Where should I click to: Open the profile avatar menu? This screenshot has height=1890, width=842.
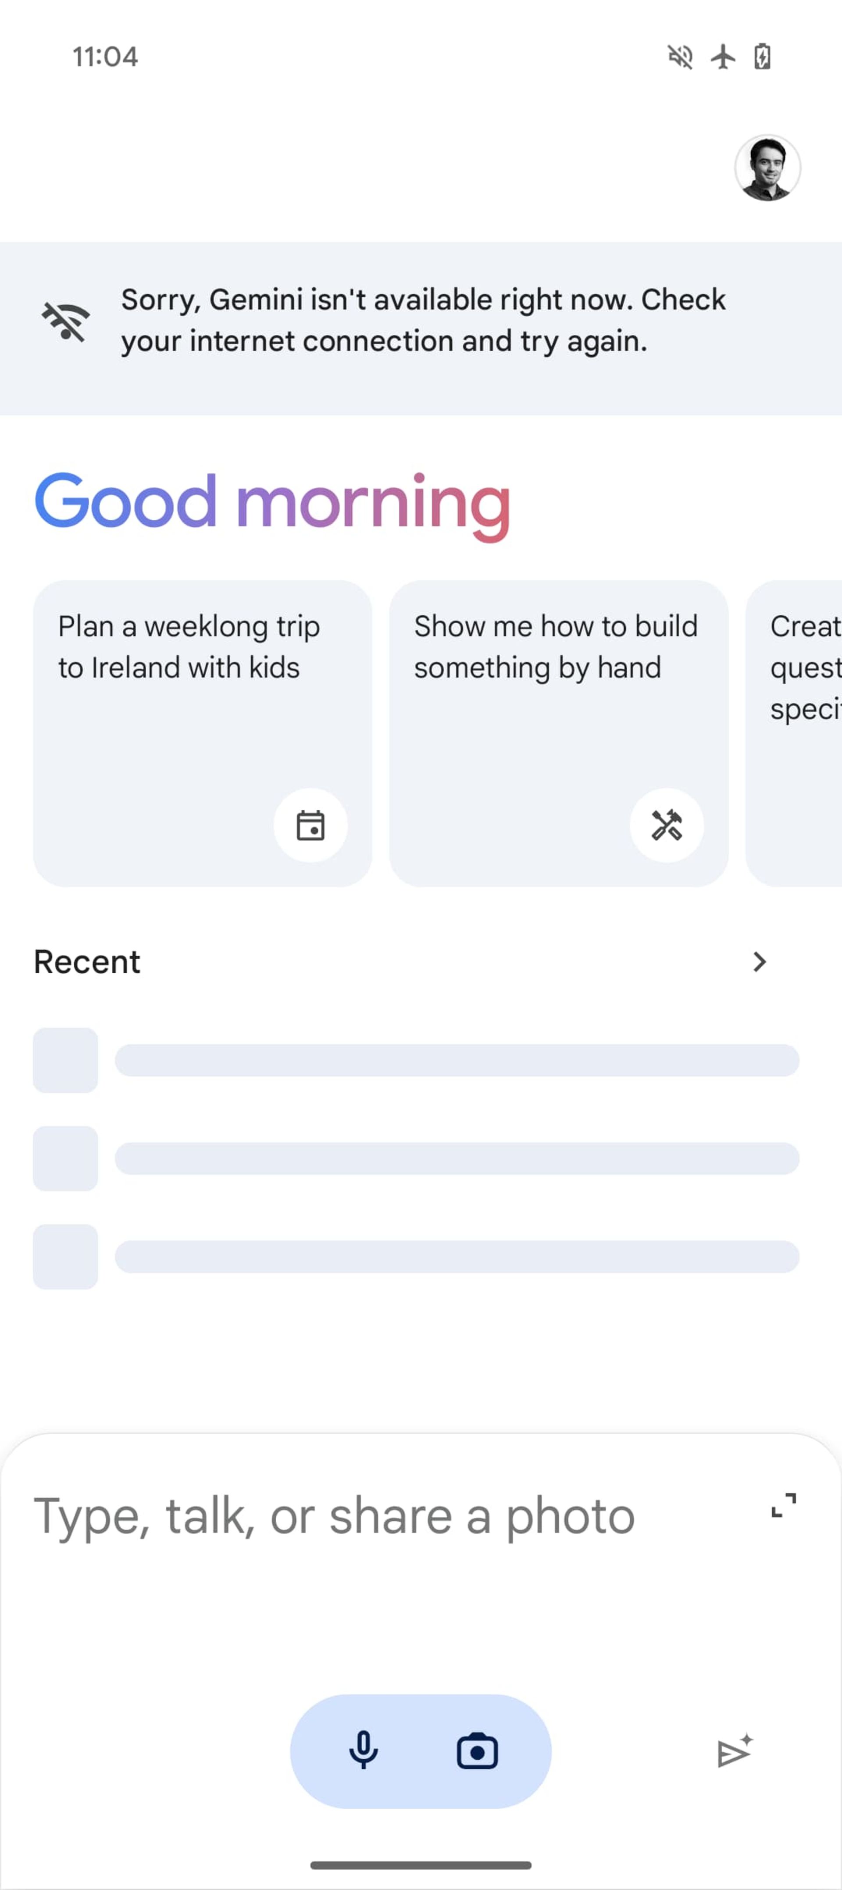click(767, 168)
